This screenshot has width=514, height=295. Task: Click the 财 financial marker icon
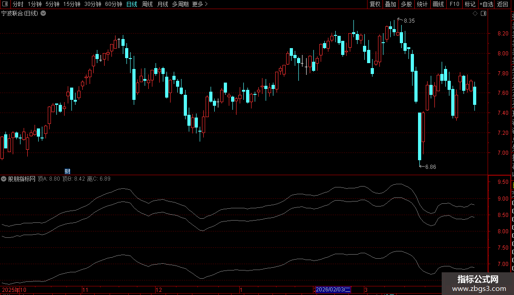coord(67,172)
